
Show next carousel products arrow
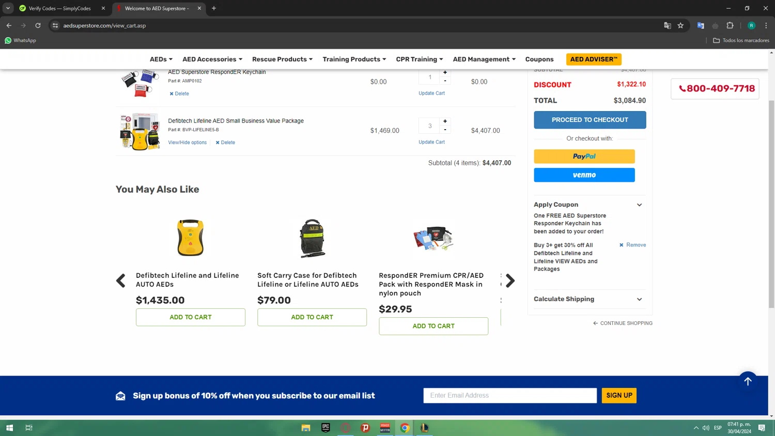510,281
